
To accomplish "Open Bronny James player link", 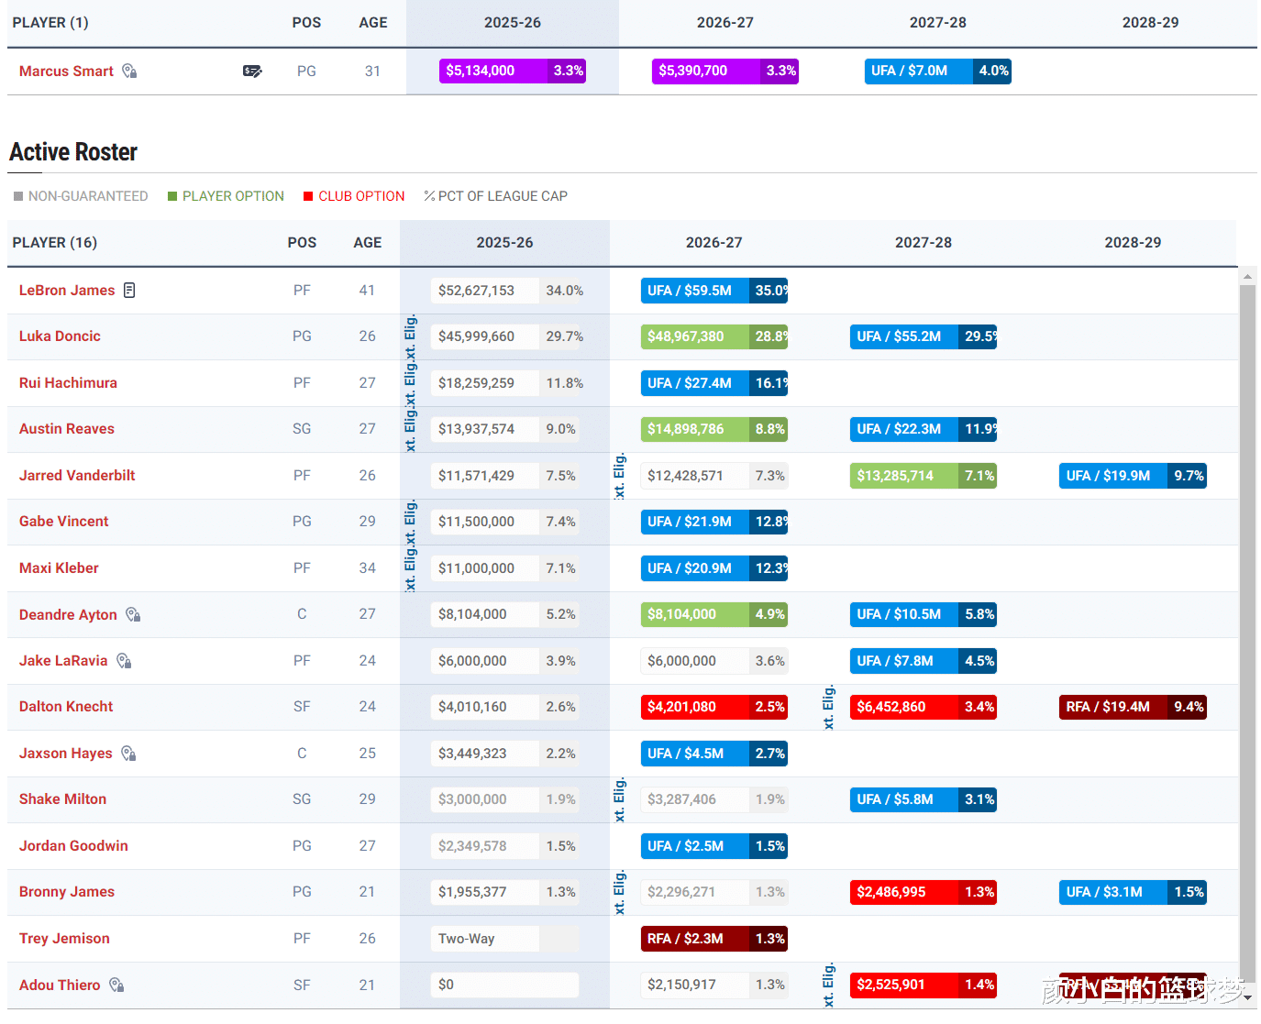I will [x=67, y=891].
